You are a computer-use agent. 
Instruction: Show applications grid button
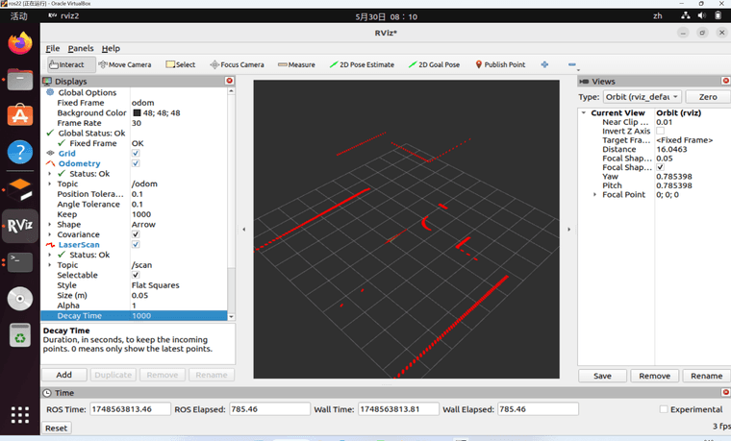(20, 414)
